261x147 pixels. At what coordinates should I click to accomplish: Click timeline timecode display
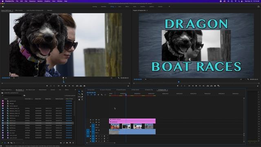91,93
